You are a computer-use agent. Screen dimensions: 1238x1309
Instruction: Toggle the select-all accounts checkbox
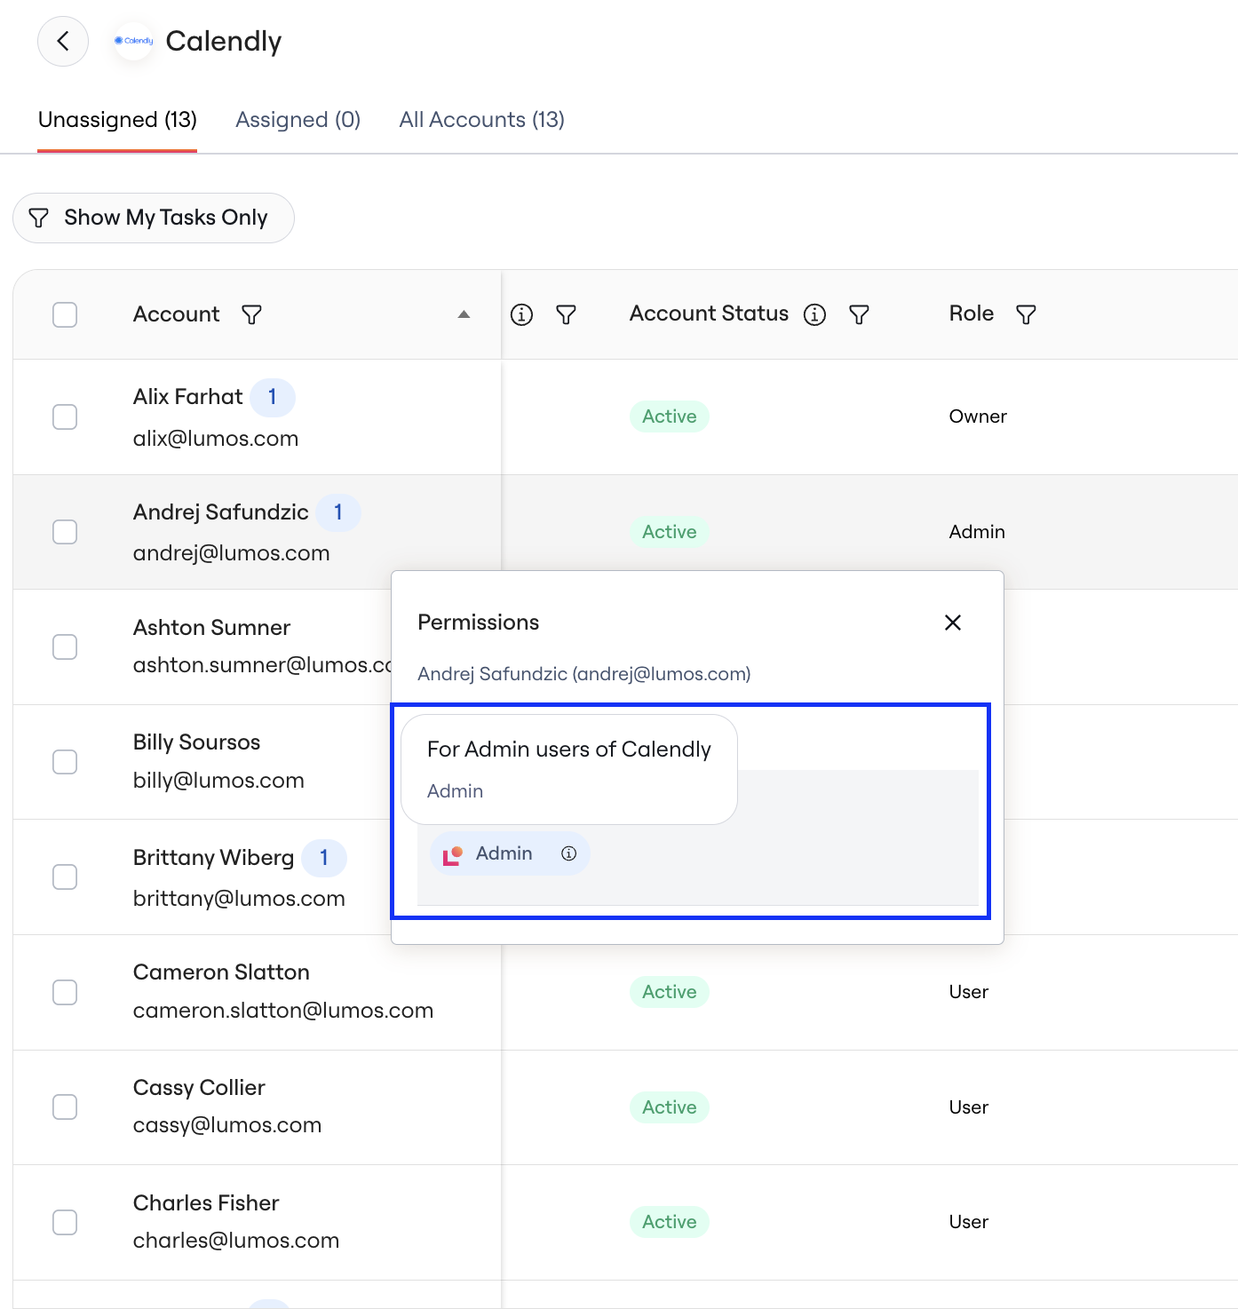tap(65, 314)
